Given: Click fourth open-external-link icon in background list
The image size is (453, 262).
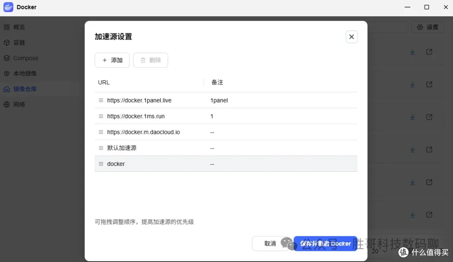Looking at the screenshot, I should [x=430, y=149].
